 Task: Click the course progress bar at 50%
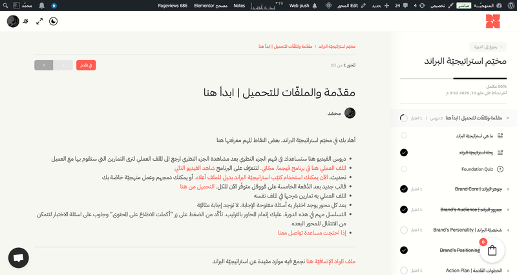[454, 78]
